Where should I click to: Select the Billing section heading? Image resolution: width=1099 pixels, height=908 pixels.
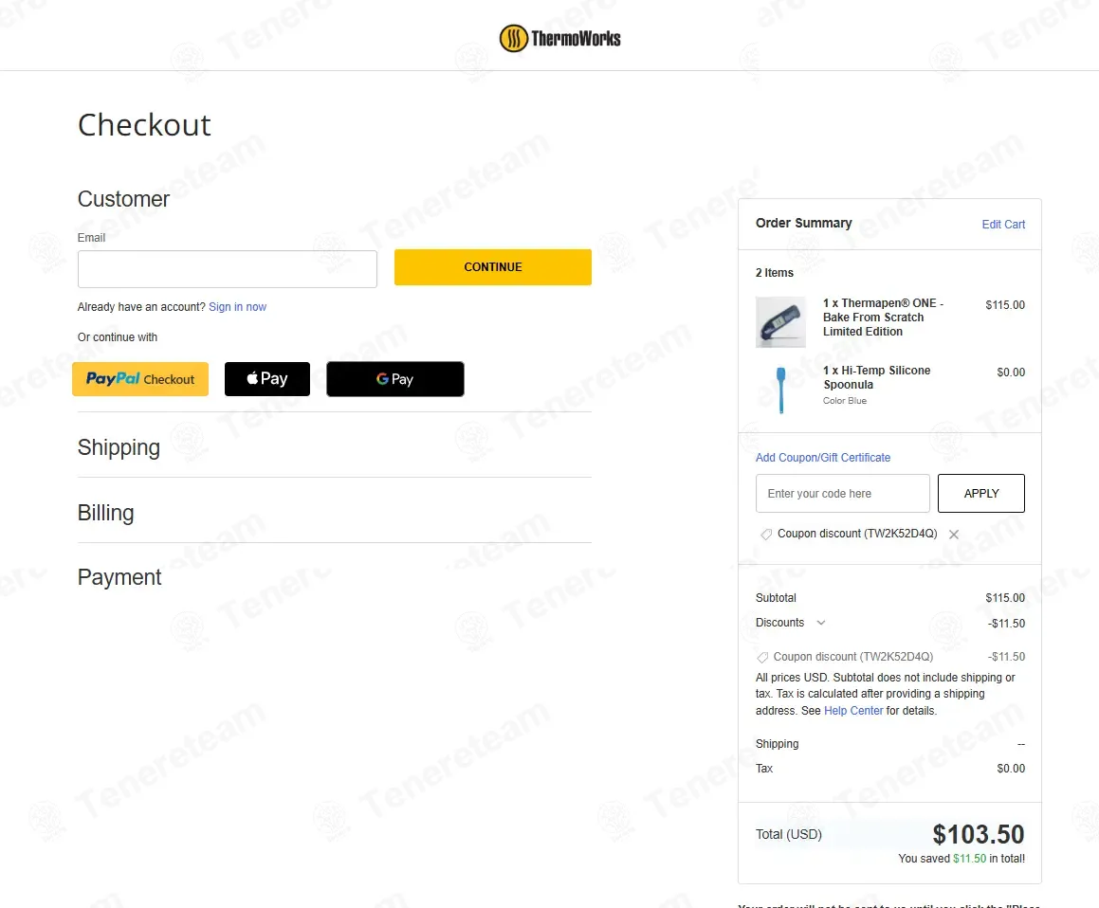[x=105, y=512]
